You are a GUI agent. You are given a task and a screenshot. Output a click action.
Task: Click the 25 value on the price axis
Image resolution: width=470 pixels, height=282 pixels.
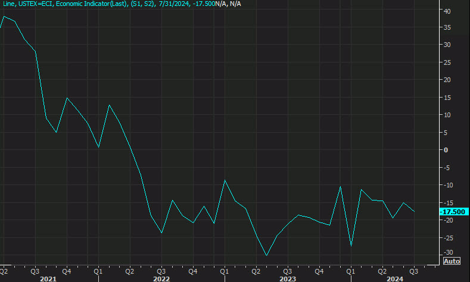click(447, 62)
